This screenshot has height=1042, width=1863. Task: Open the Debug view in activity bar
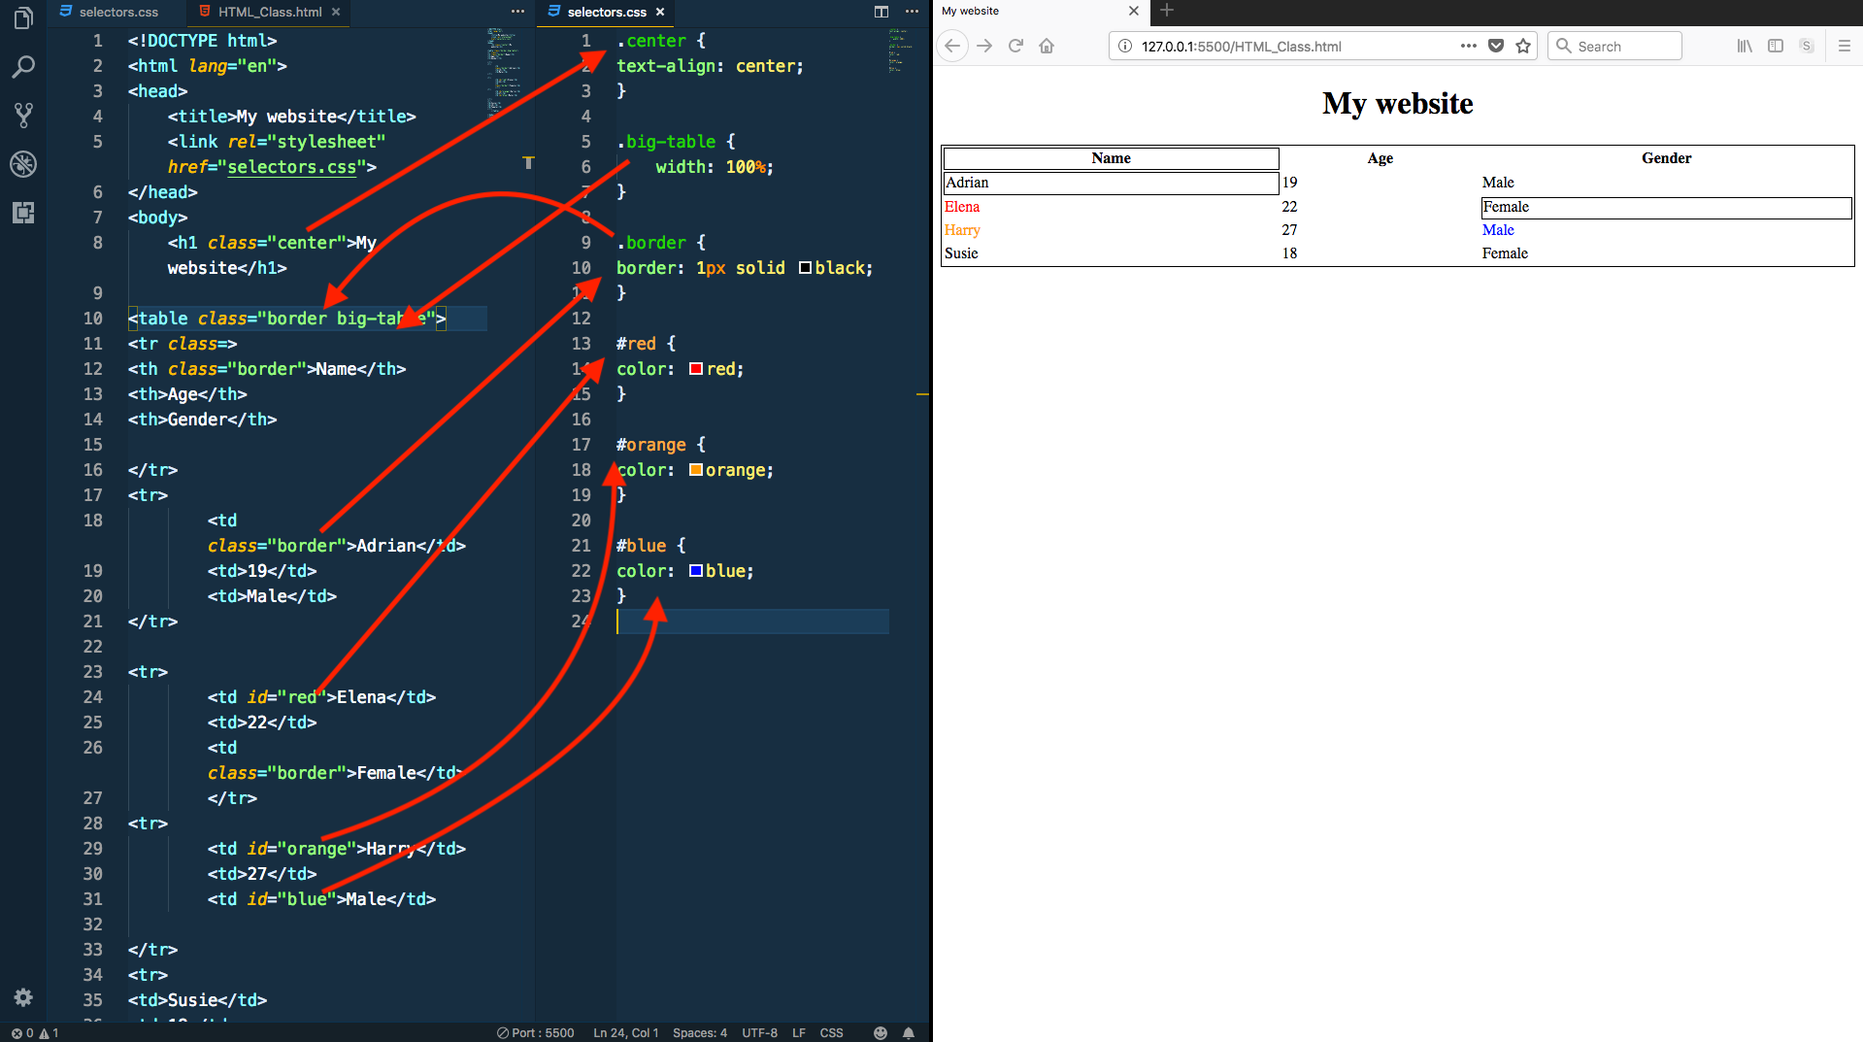pyautogui.click(x=23, y=164)
